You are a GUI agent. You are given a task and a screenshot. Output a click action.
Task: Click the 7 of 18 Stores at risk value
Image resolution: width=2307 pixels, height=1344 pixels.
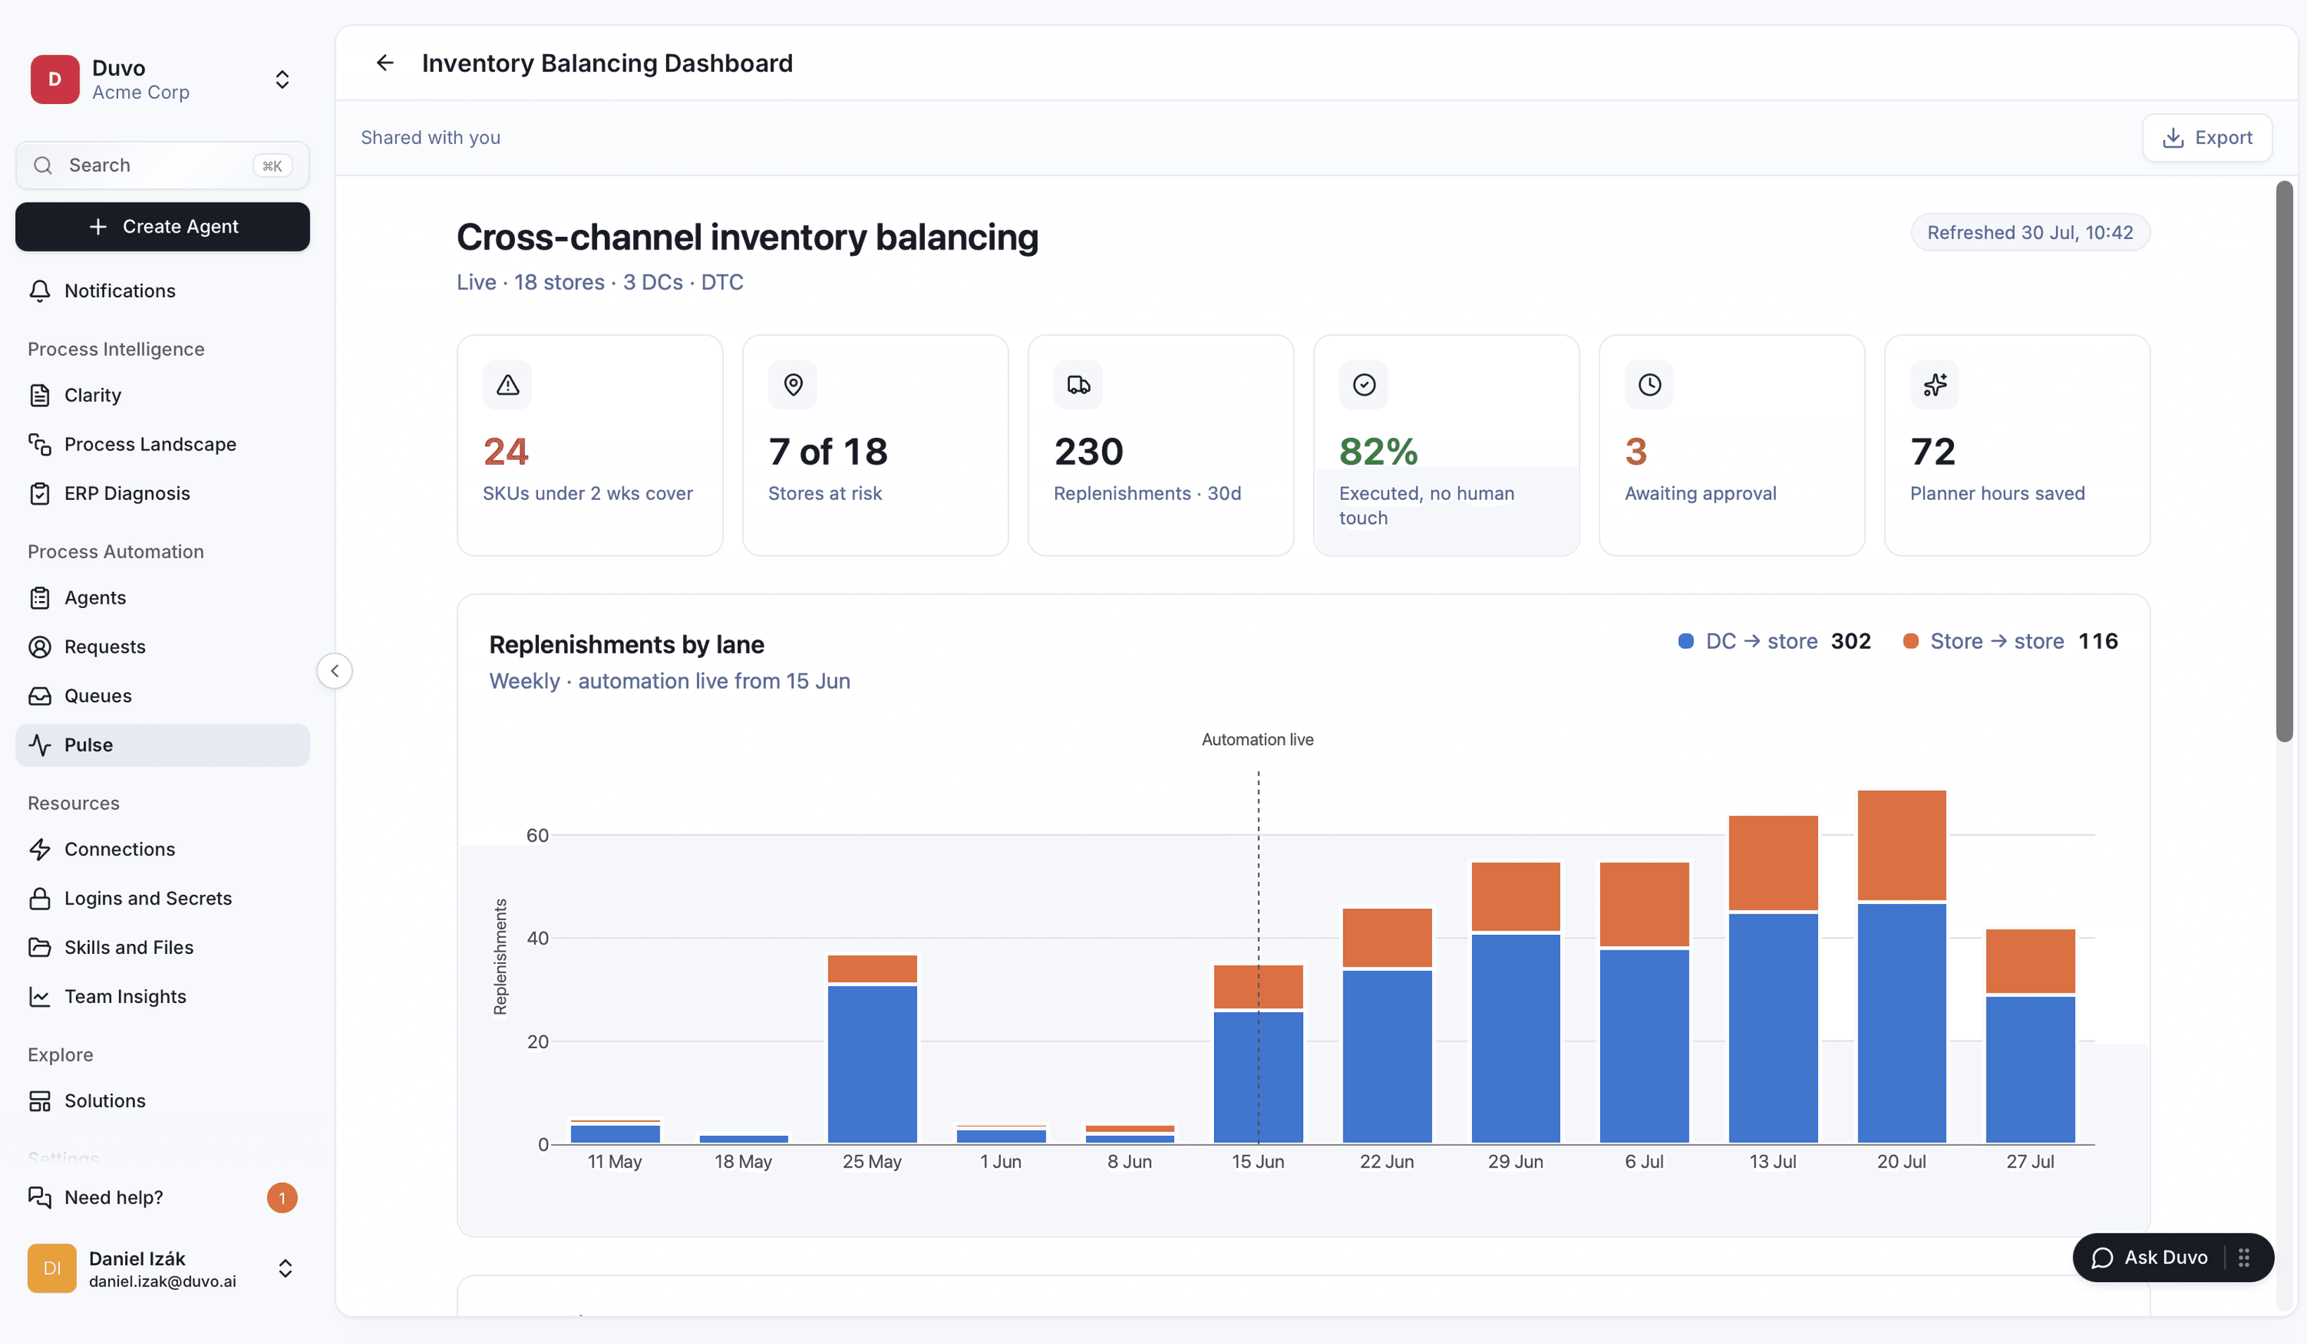point(828,452)
